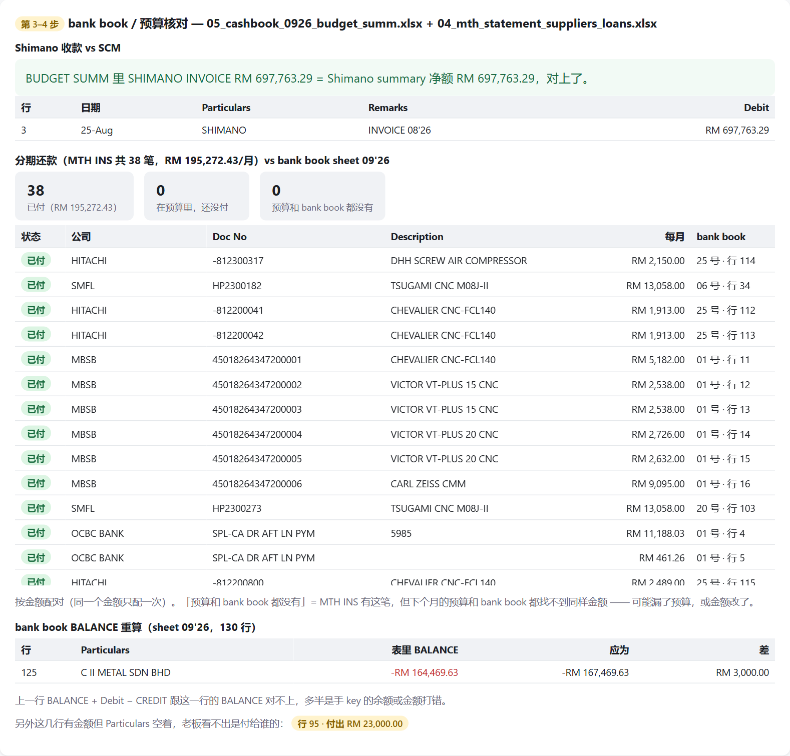Image resolution: width=790 pixels, height=756 pixels.
Task: Click the 预算和 bank book 都没有 card
Action: 322,196
